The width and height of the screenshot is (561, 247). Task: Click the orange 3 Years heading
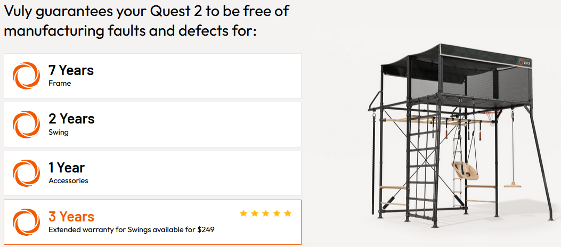click(x=71, y=217)
